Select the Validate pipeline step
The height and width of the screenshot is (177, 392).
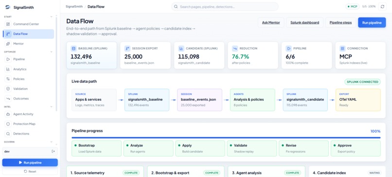pyautogui.click(x=252, y=148)
